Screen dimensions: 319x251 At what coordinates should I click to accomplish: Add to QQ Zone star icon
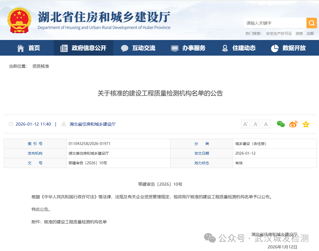point(306,124)
